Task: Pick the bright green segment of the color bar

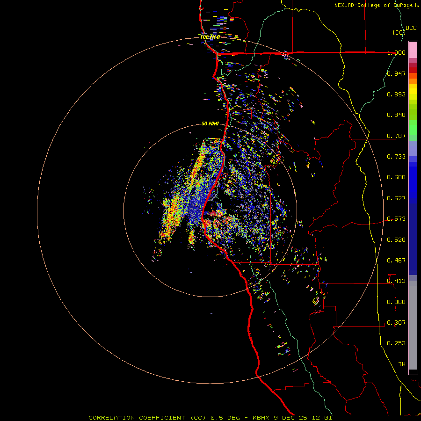Action: tap(413, 128)
